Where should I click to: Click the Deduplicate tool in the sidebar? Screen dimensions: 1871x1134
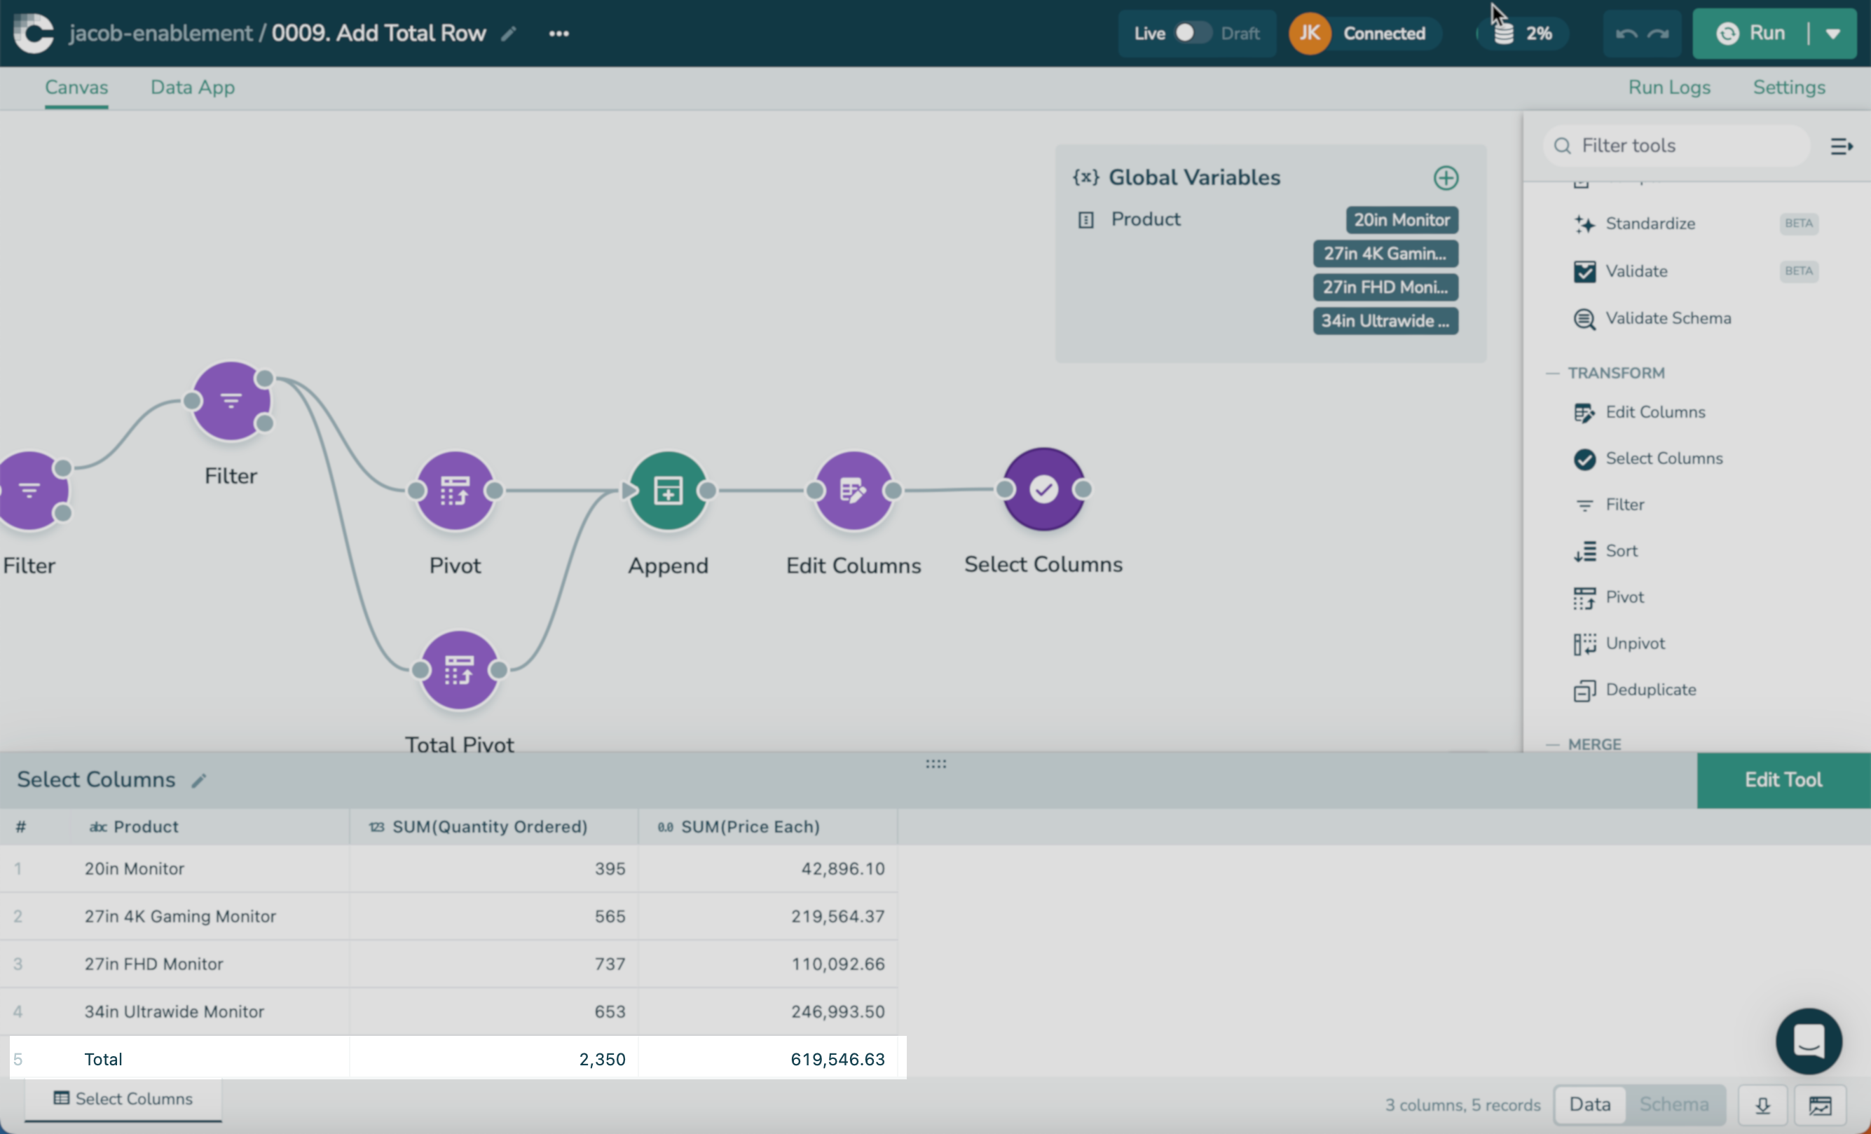[x=1650, y=690]
